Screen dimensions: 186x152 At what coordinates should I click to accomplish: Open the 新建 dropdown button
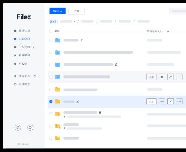(57, 11)
